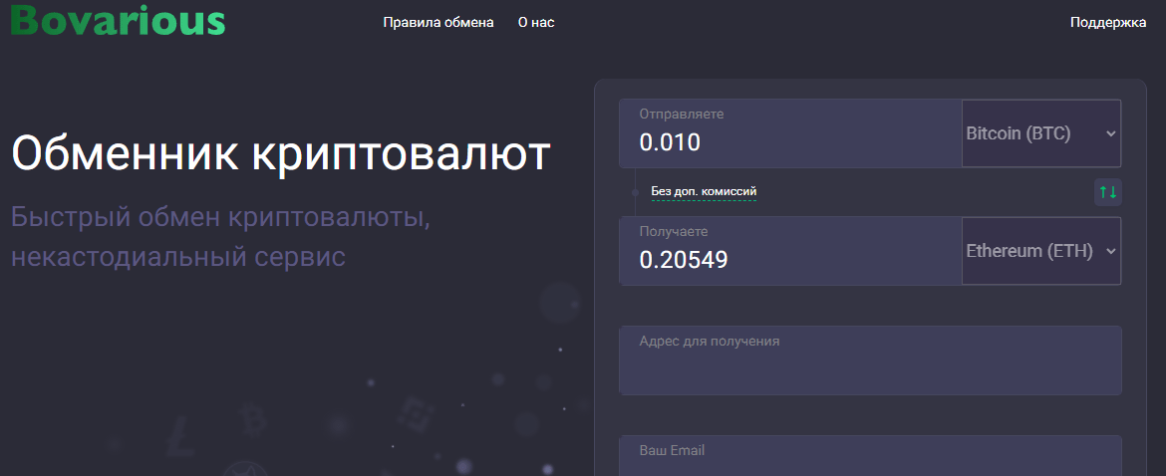Focus the Адрес для получения field
This screenshot has width=1166, height=476.
point(870,360)
